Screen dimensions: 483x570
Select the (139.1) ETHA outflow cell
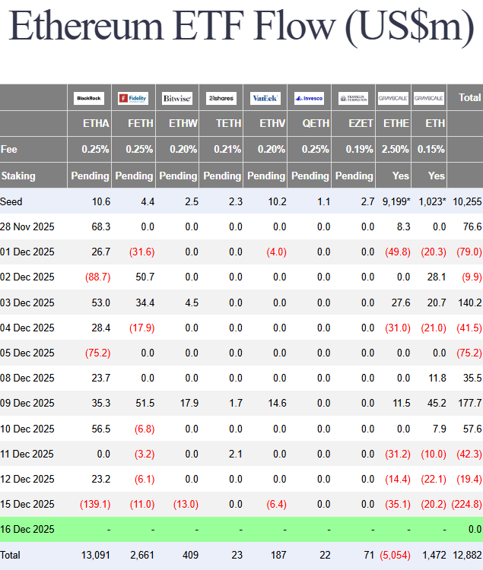coord(94,504)
